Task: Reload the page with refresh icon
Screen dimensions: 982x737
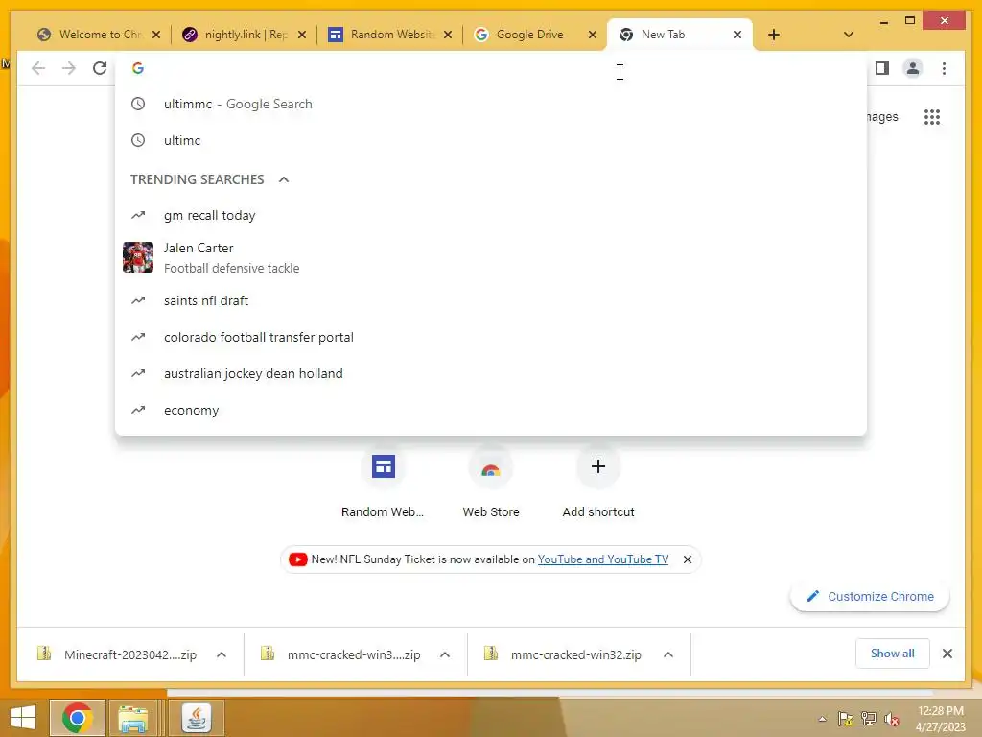Action: click(x=100, y=68)
